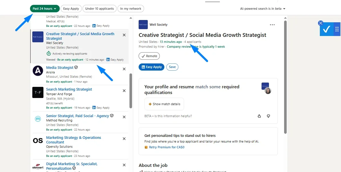The image size is (341, 172).
Task: Click the checkmark icon in Remote chip
Action: tap(143, 56)
